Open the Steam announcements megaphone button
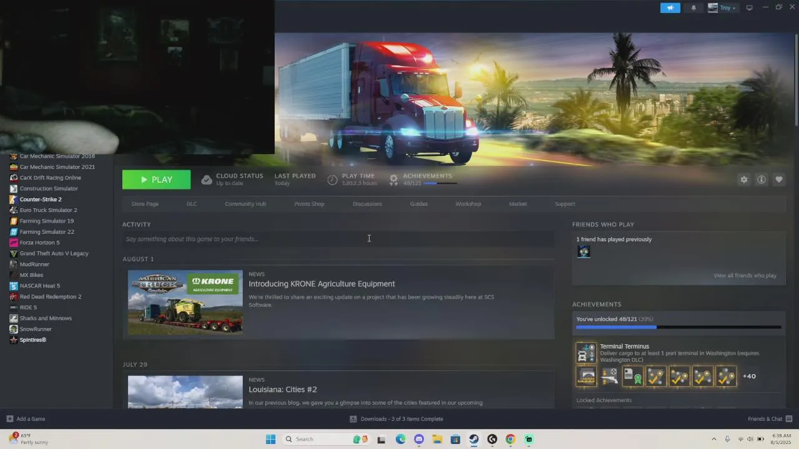This screenshot has width=799, height=449. click(x=670, y=8)
